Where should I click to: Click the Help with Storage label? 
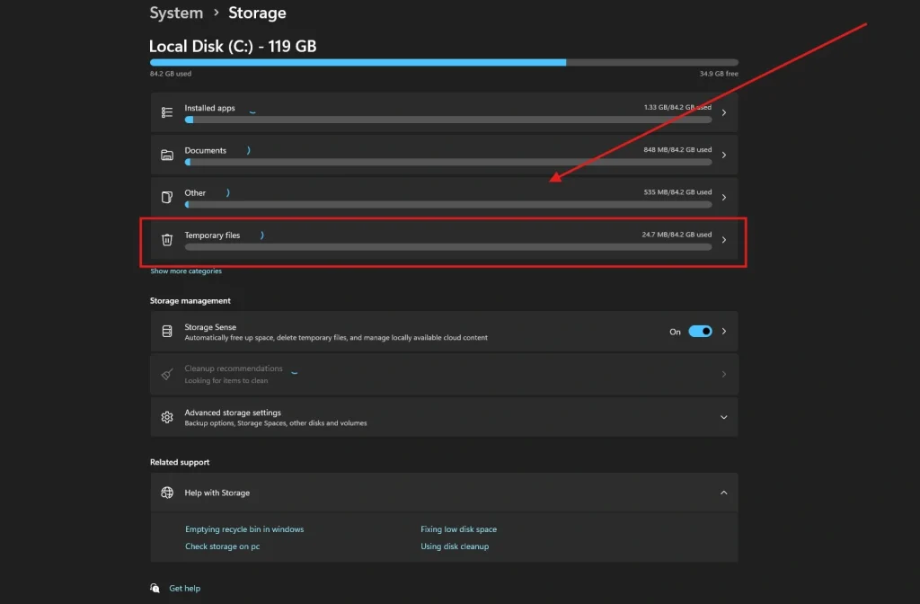(x=217, y=493)
